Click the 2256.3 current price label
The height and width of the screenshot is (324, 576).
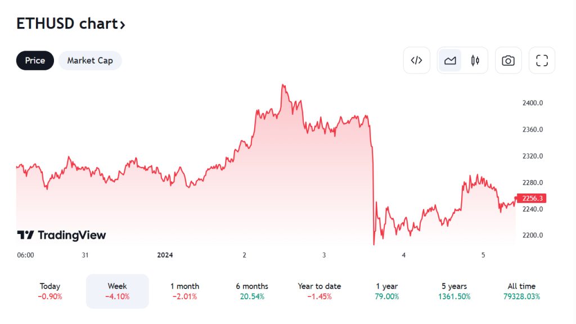(x=532, y=199)
